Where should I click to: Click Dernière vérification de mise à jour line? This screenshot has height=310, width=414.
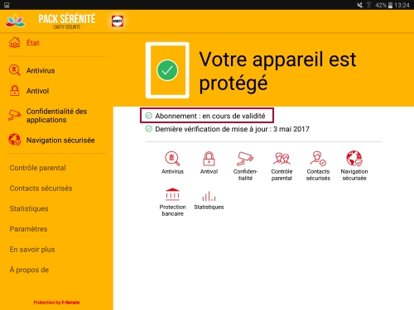point(228,129)
